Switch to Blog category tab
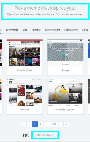Screen dimensions: 90x142 25,30
